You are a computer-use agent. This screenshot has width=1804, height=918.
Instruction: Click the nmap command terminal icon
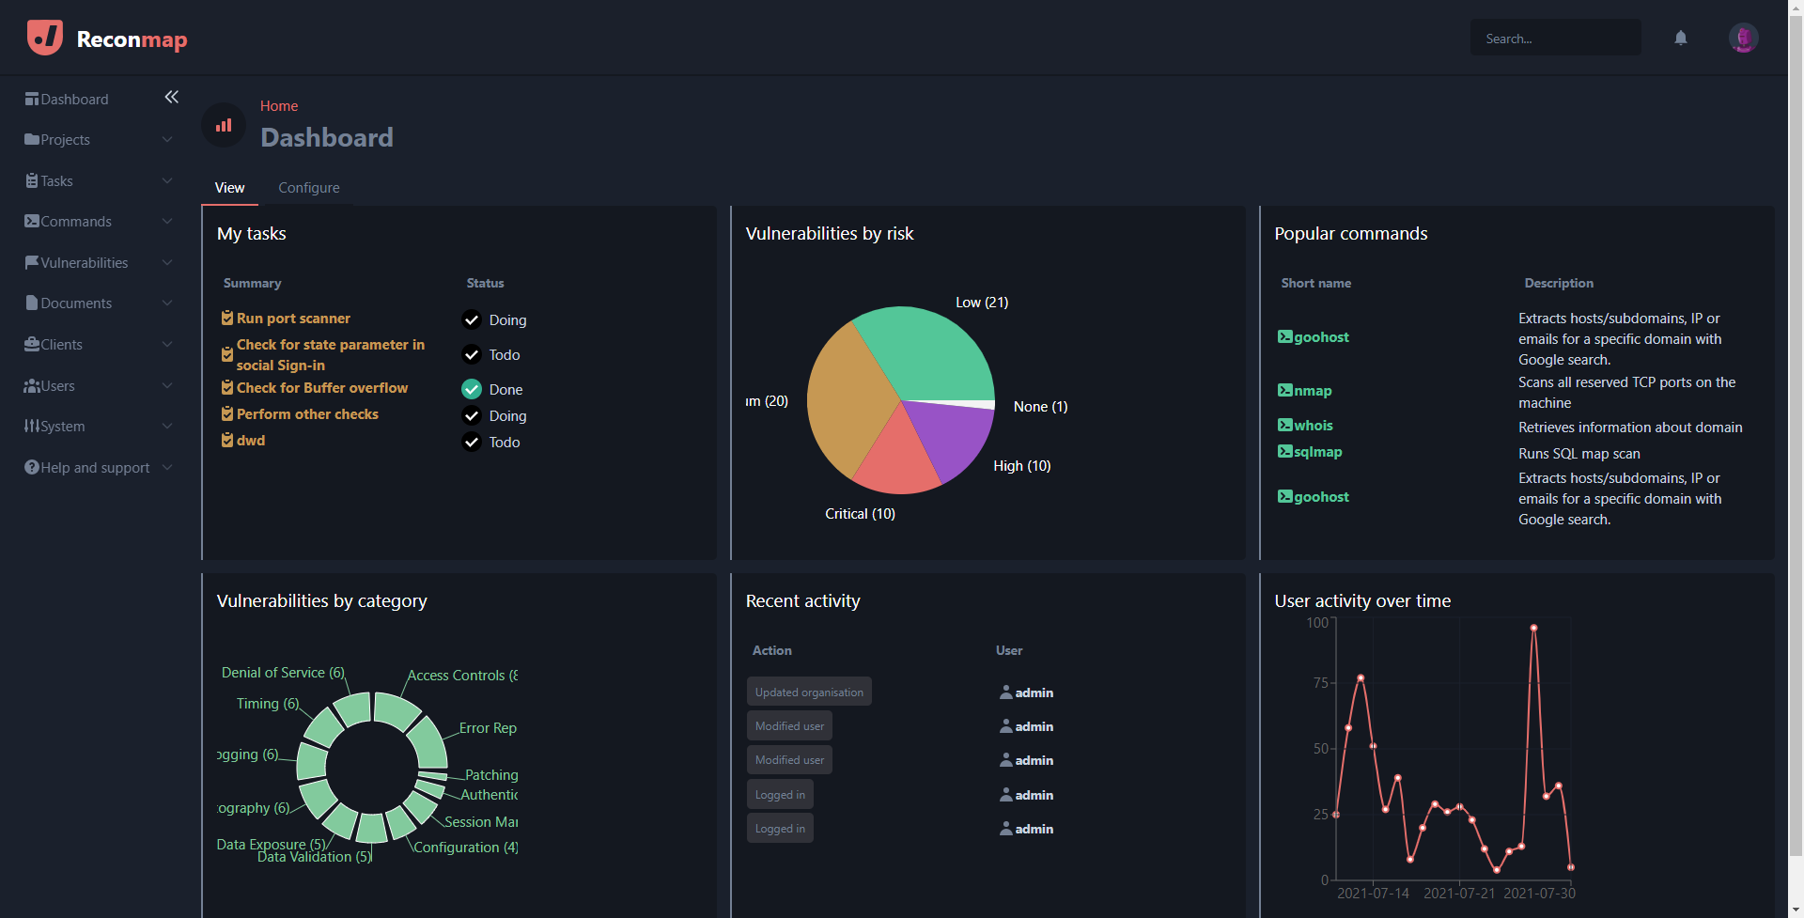tap(1284, 391)
